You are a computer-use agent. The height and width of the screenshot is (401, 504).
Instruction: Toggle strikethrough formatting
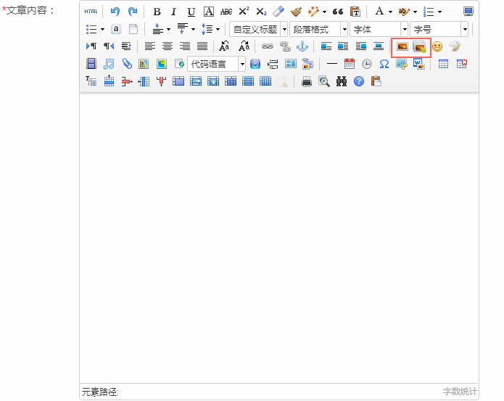pos(226,12)
